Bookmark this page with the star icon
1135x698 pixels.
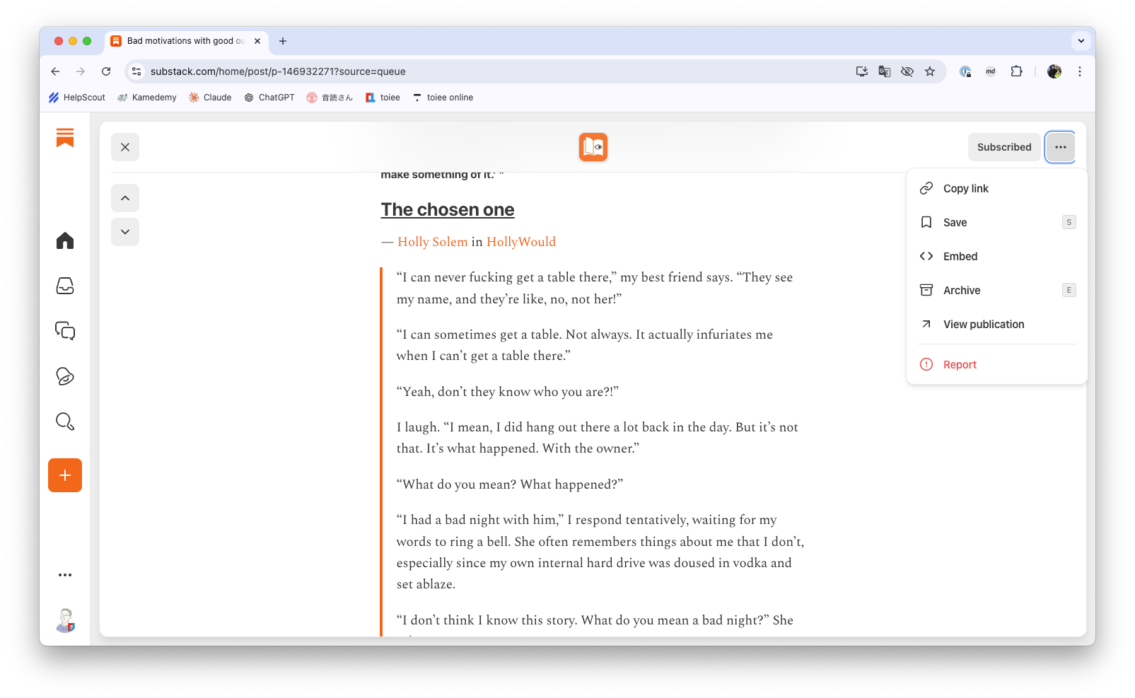[930, 71]
